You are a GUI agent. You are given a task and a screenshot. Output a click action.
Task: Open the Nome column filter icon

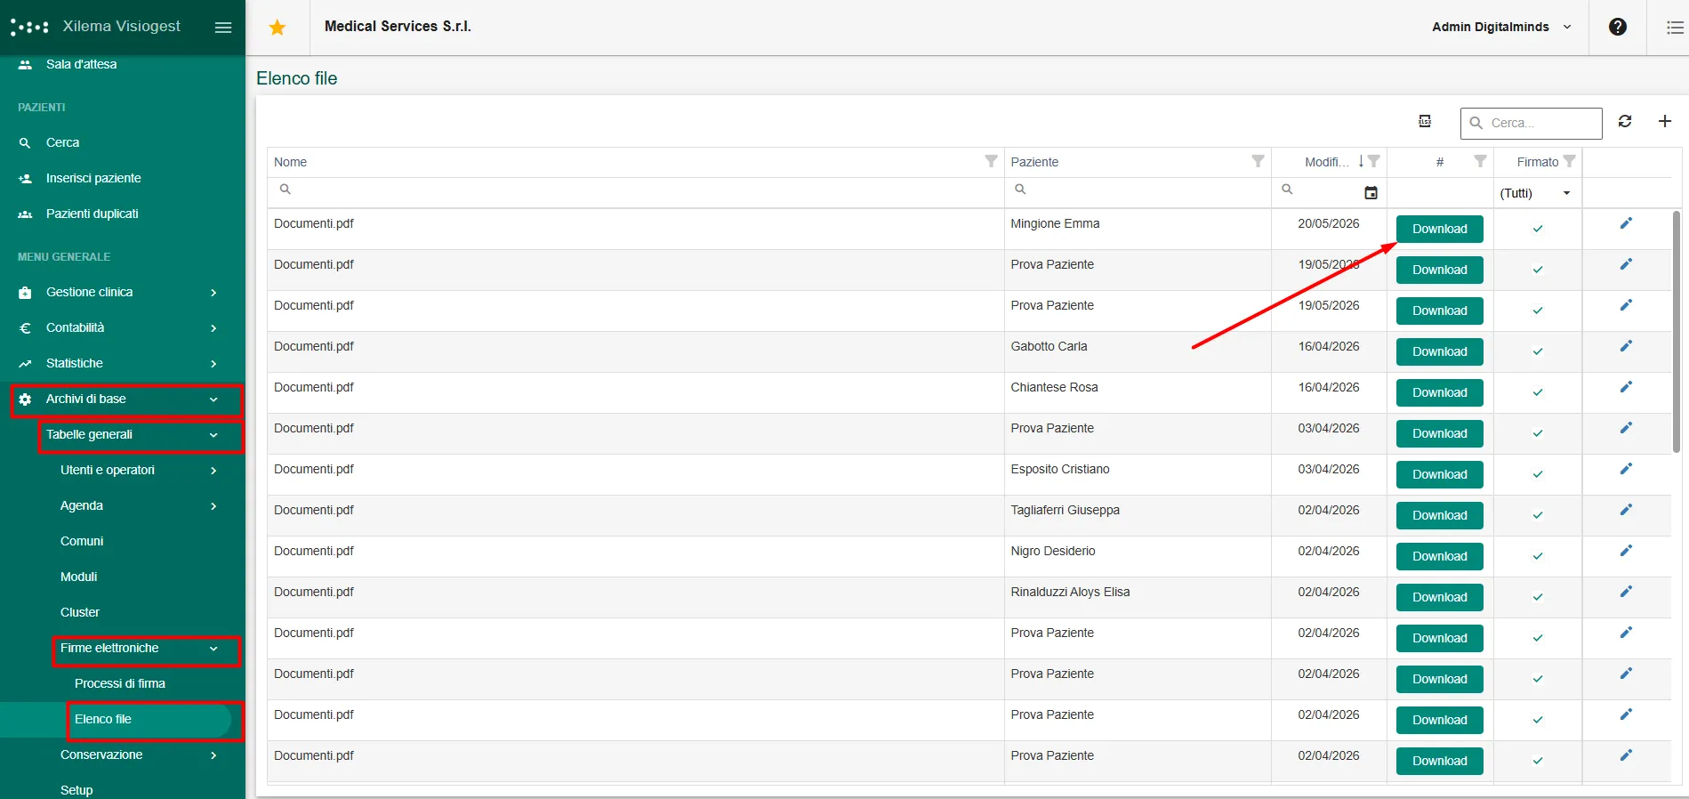click(991, 161)
